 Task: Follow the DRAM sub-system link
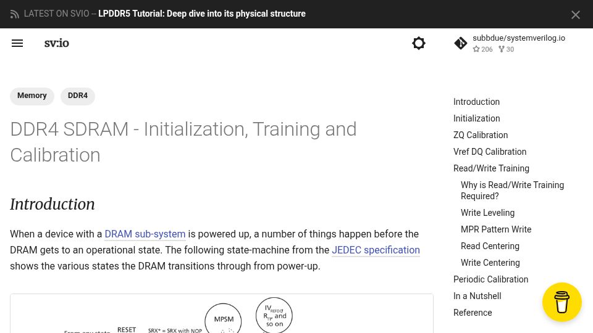coord(145,234)
